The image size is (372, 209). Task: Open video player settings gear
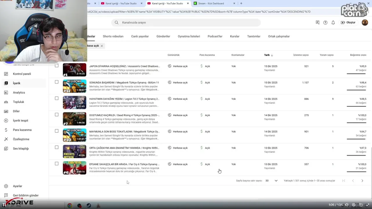pyautogui.click(x=354, y=205)
